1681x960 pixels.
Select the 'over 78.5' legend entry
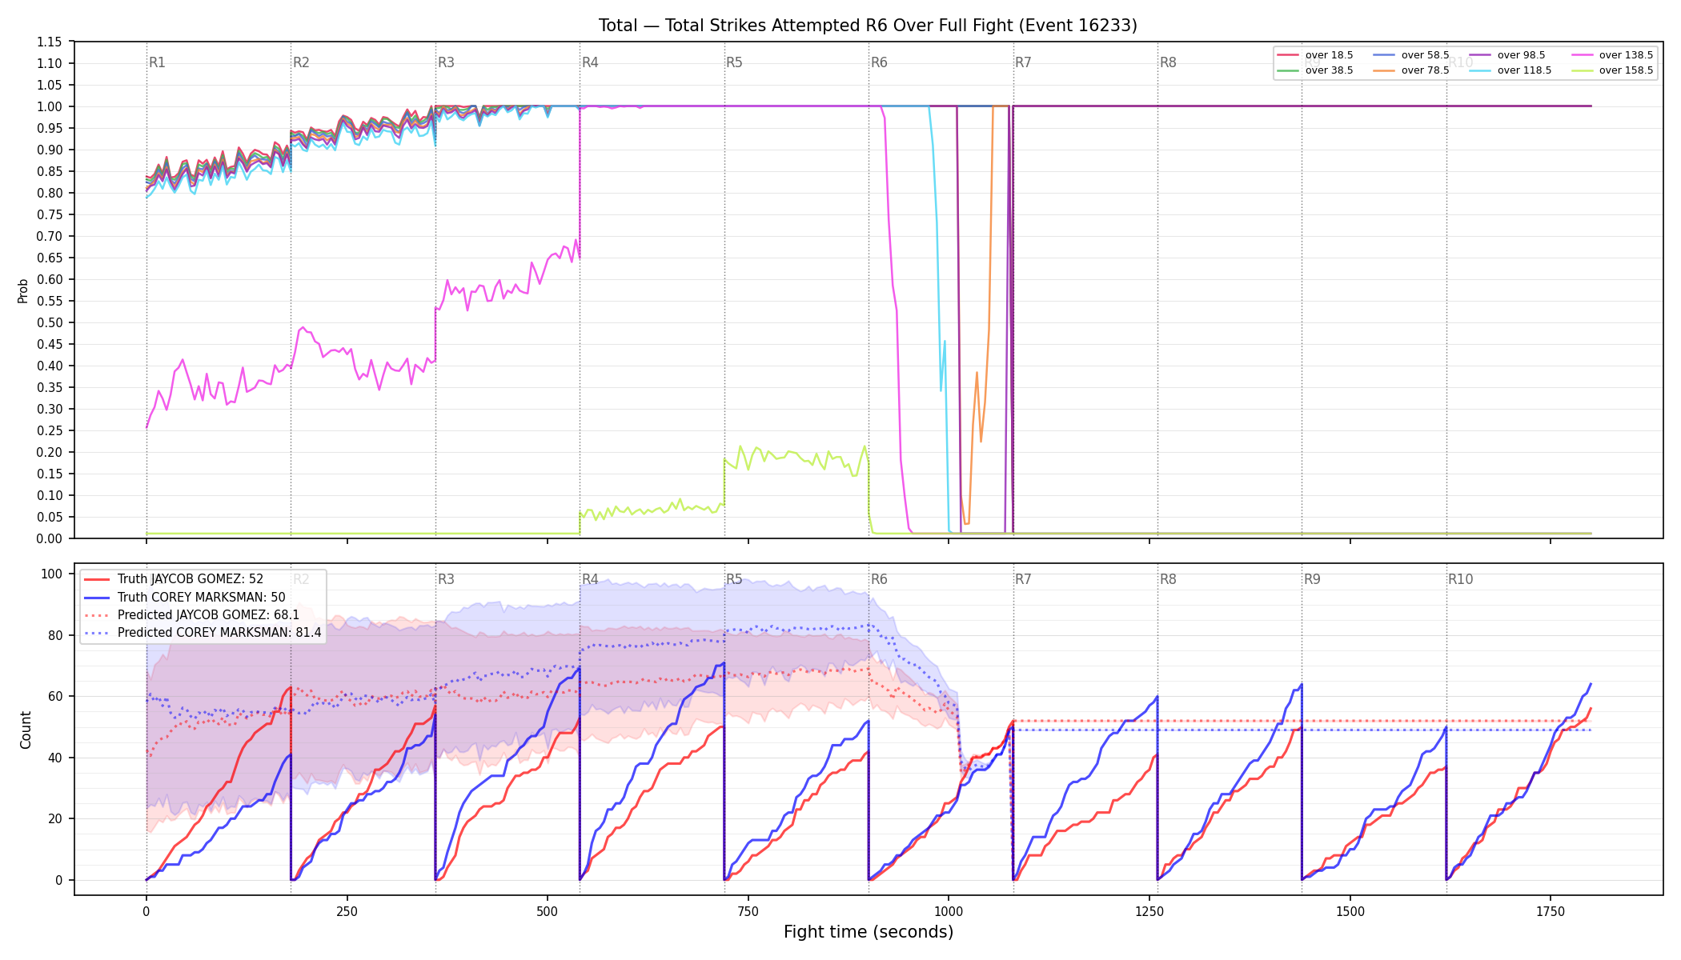tap(1411, 70)
